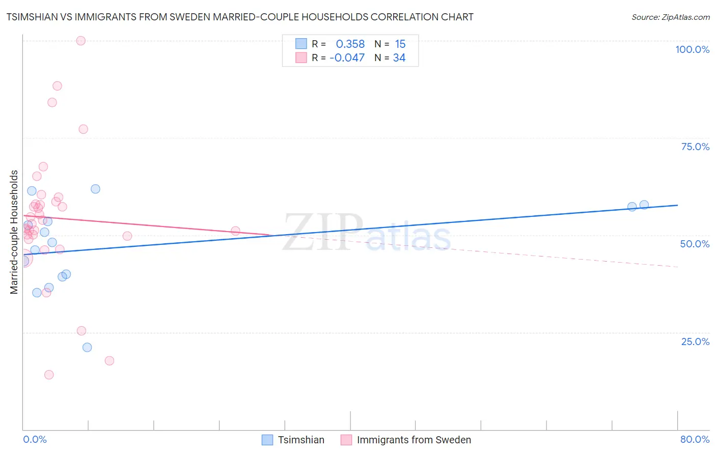Click the chart title text
716x454 pixels.
[240, 17]
